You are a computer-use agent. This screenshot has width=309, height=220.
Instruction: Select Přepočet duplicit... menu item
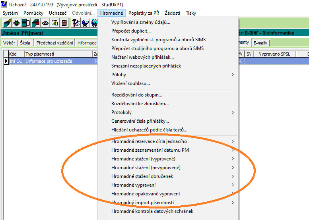[131, 31]
